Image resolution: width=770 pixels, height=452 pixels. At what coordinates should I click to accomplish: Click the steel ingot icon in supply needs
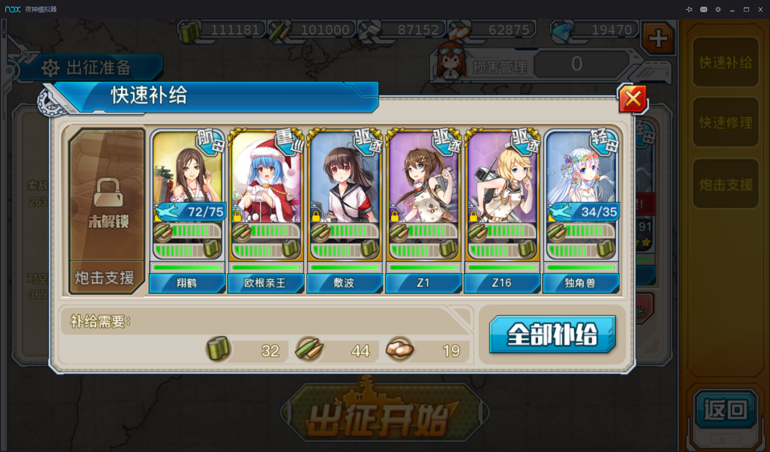pos(400,349)
